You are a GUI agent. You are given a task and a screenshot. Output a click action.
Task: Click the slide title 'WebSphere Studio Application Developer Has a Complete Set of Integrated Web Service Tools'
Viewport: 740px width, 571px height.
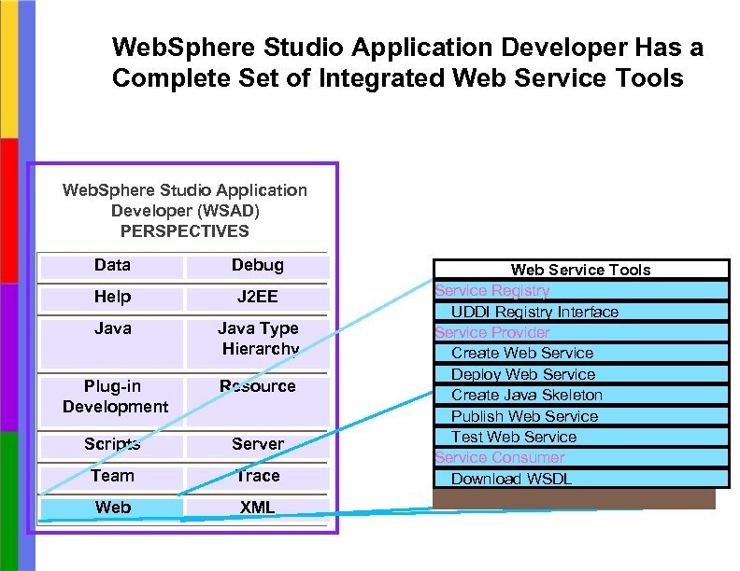tap(407, 63)
